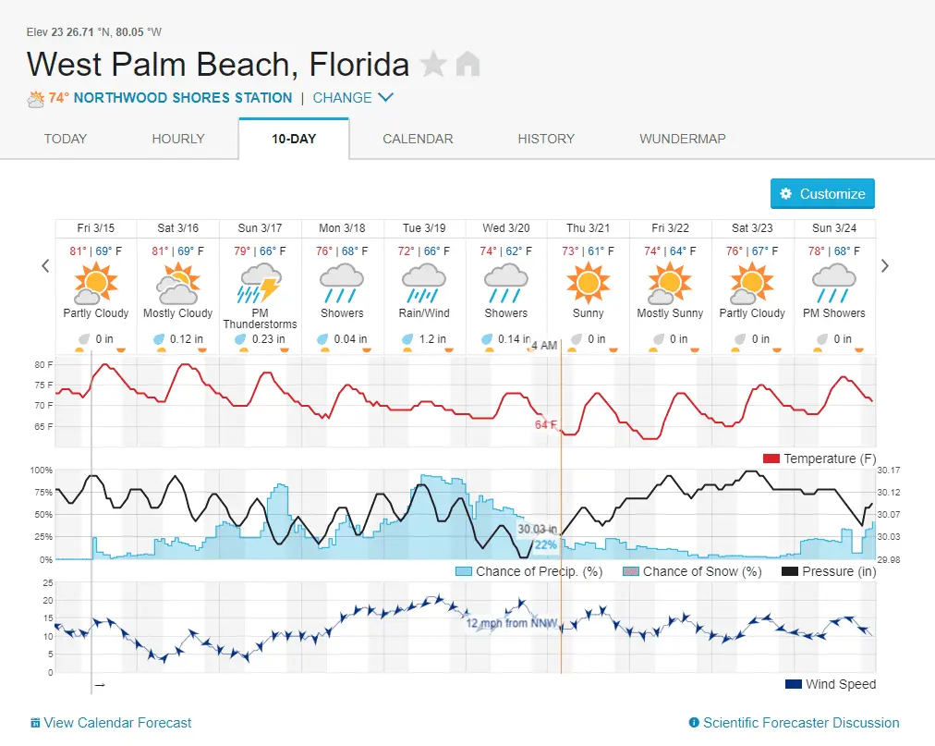The width and height of the screenshot is (935, 746).
Task: Open the WUNDERMAP tab
Action: (682, 139)
